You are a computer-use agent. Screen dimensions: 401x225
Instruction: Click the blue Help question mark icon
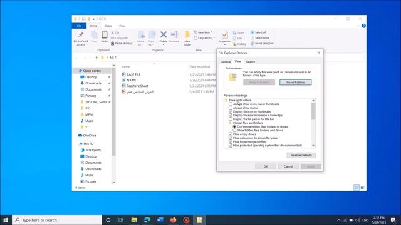tap(363, 26)
